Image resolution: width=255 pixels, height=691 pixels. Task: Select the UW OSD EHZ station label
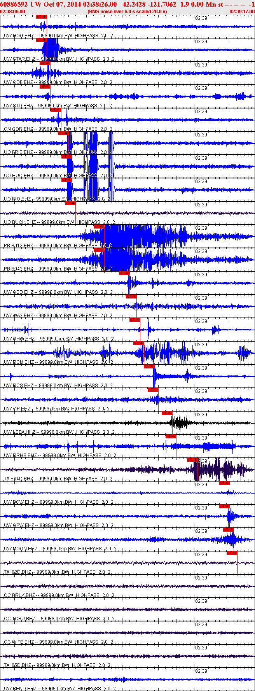pos(58,292)
